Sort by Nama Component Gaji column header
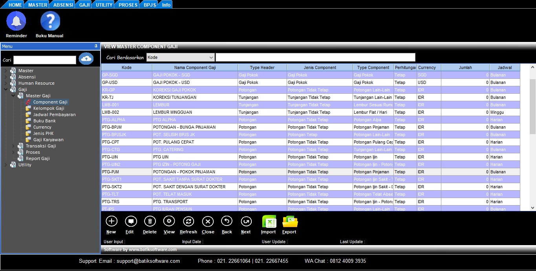 [x=195, y=67]
